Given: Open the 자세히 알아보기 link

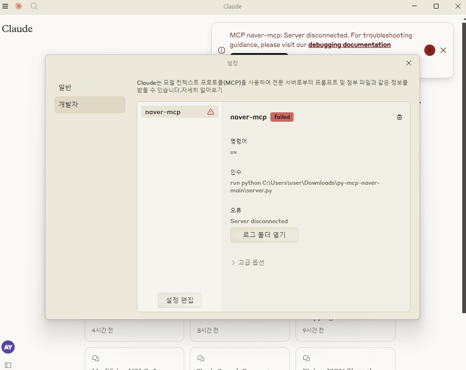Looking at the screenshot, I should 202,90.
